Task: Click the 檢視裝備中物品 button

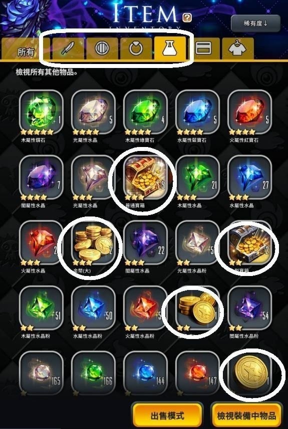Action: (x=246, y=415)
